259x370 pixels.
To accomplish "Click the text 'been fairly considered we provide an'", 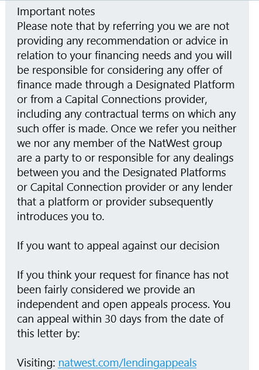I will point(106,290).
